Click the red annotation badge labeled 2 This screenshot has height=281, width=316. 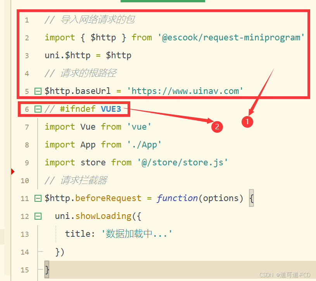tap(217, 127)
